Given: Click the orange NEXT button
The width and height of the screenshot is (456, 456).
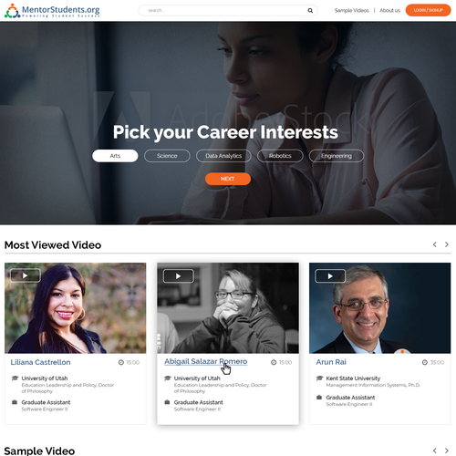Looking at the screenshot, I should [x=228, y=179].
